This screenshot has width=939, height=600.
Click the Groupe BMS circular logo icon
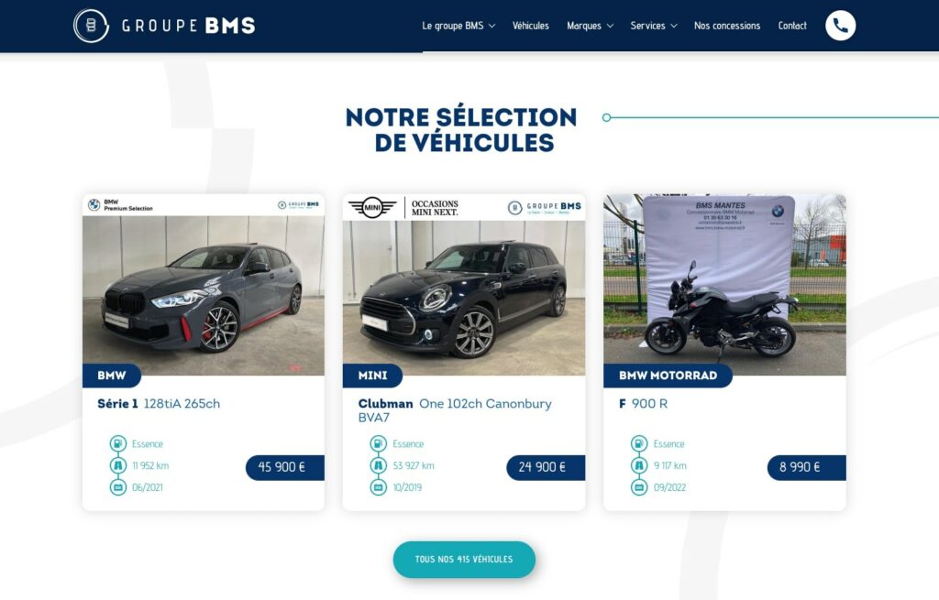(91, 26)
